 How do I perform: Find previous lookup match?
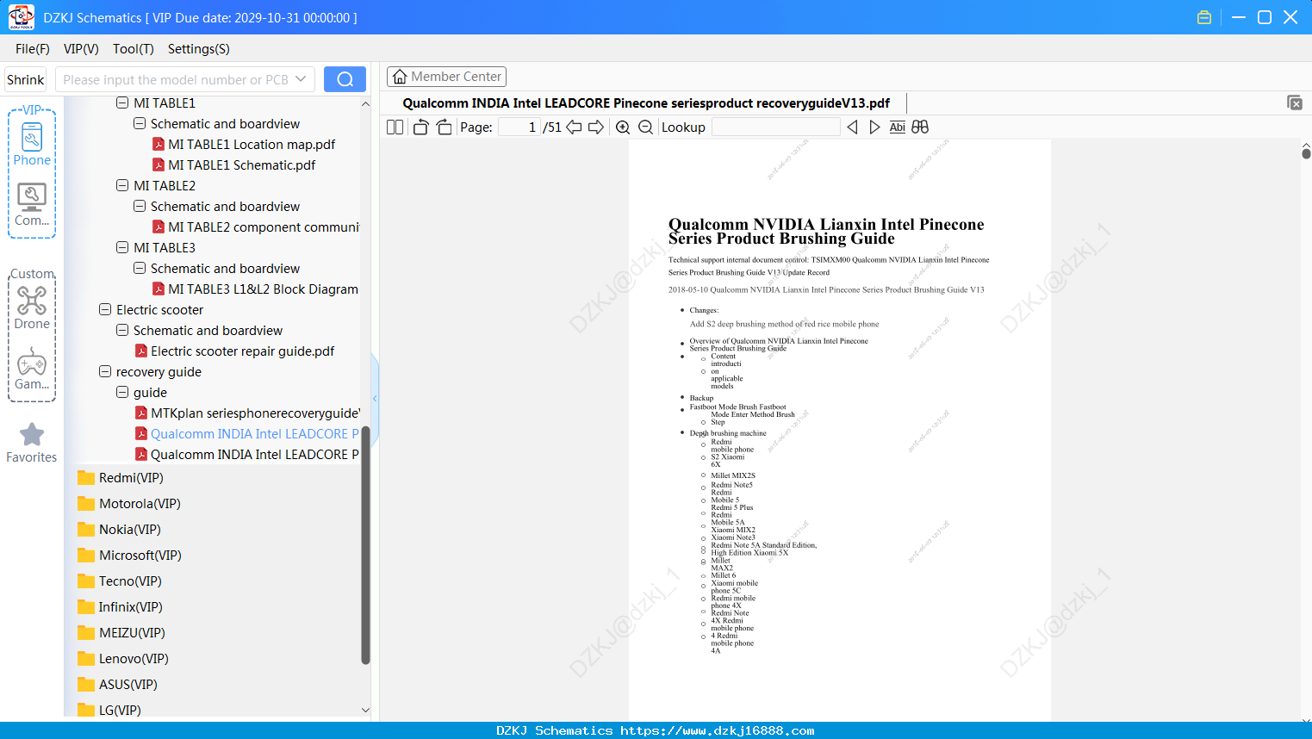[x=853, y=127]
